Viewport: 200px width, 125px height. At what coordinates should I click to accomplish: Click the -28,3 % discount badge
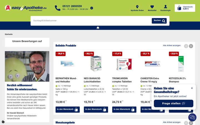click(89, 54)
